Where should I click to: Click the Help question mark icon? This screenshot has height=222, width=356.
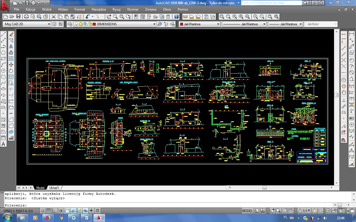pos(176,17)
